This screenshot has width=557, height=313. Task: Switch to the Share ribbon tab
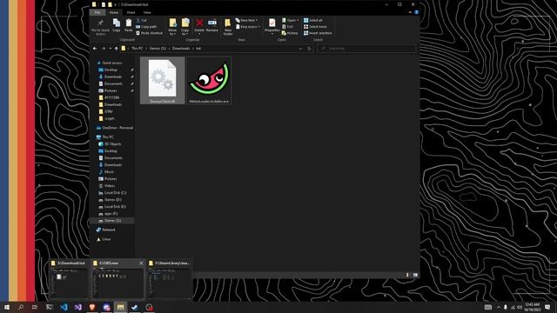(131, 12)
